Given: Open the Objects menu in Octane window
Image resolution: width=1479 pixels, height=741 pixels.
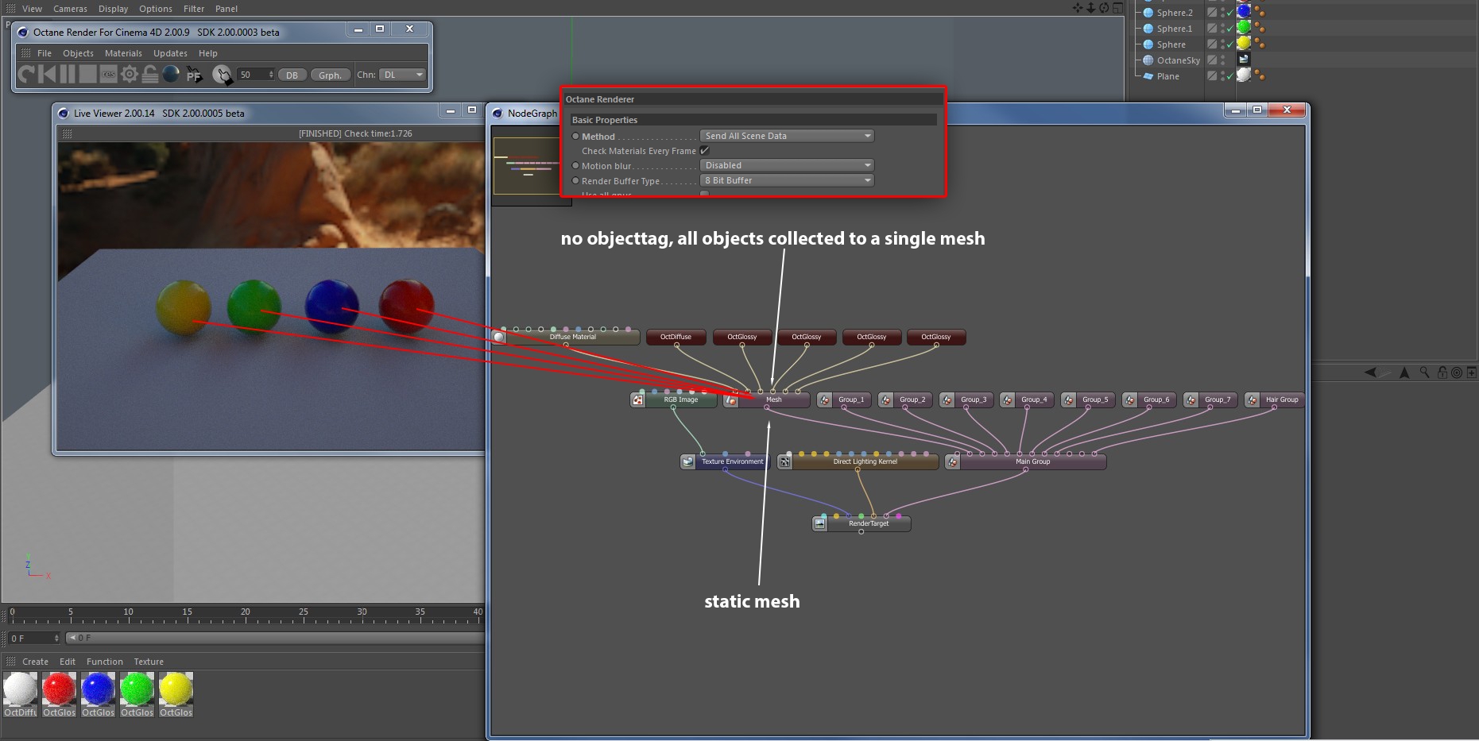Looking at the screenshot, I should [x=78, y=53].
